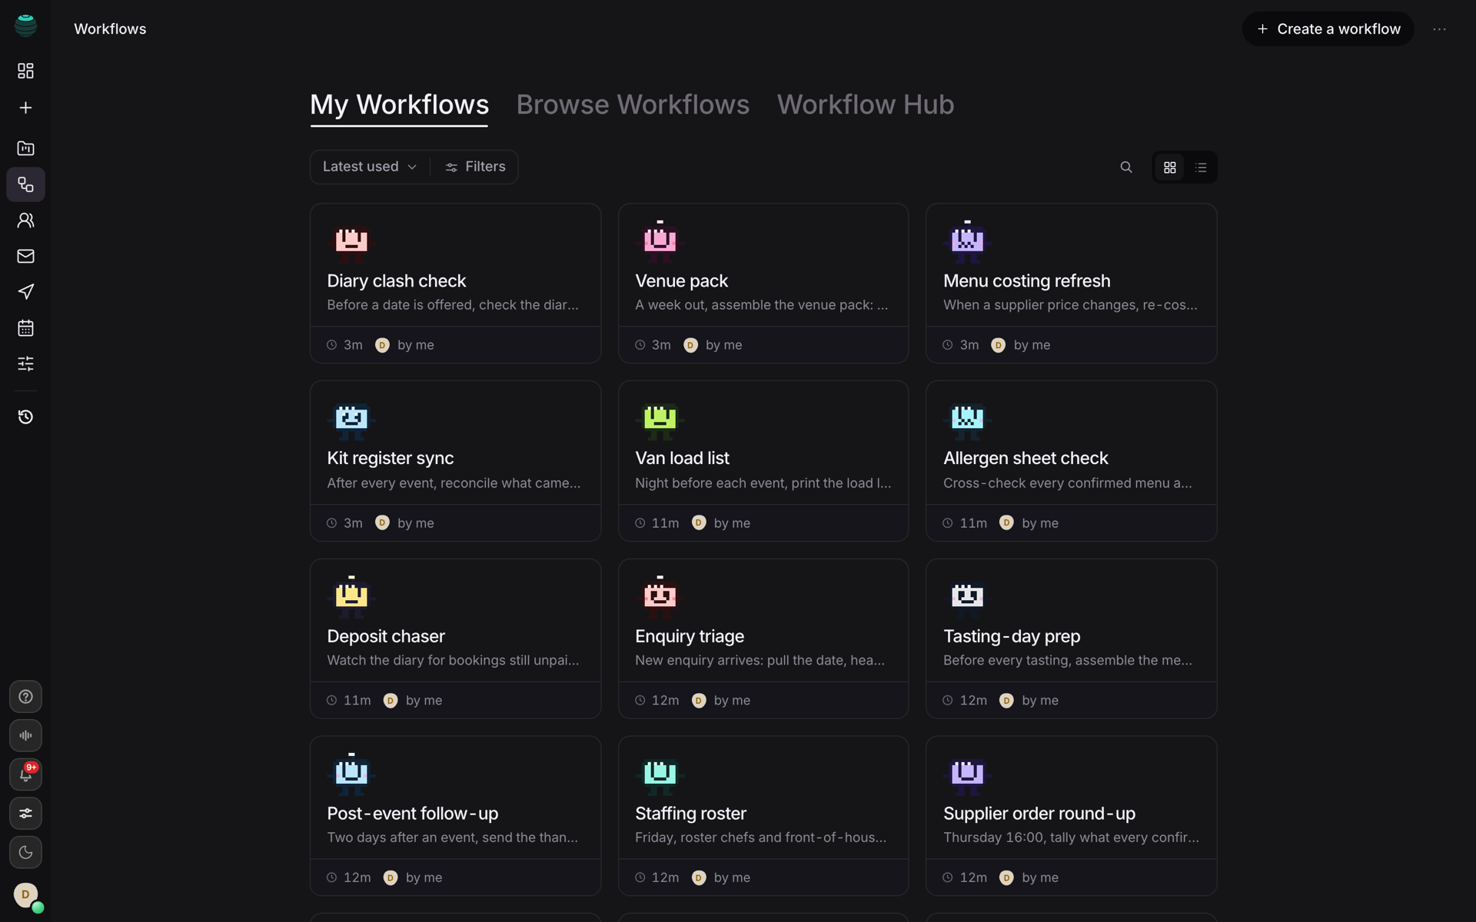Open the settings sliders button near bottom
This screenshot has height=922, width=1476.
[25, 813]
